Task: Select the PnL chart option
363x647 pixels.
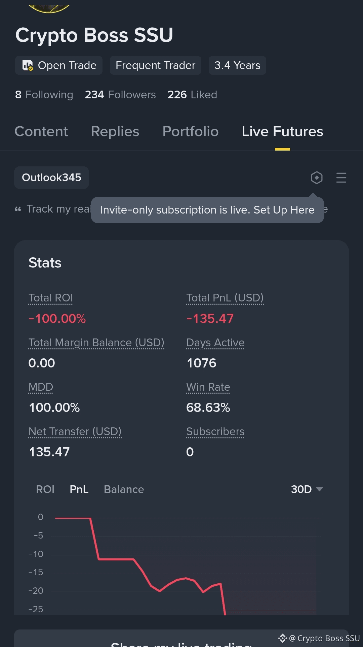Action: (x=79, y=489)
